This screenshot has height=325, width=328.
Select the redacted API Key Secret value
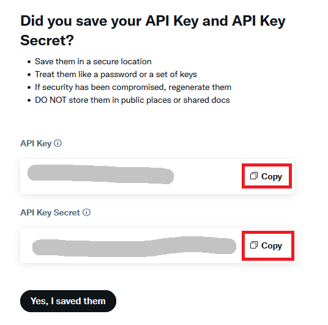tap(134, 247)
